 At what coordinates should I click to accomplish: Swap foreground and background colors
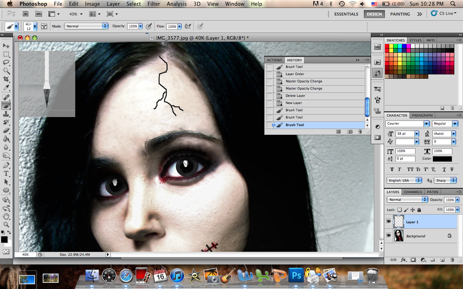9,232
